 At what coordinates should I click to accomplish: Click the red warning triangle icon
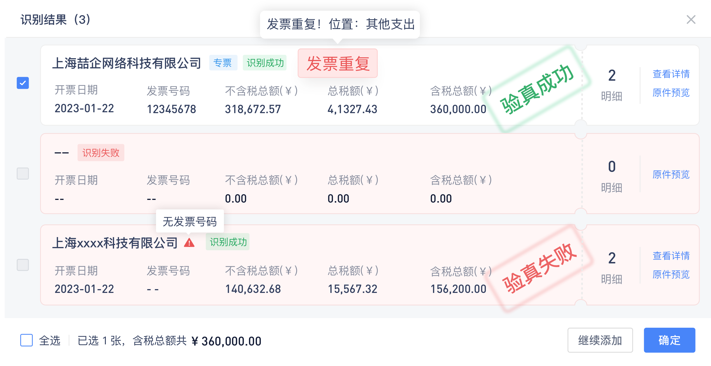pyautogui.click(x=189, y=242)
